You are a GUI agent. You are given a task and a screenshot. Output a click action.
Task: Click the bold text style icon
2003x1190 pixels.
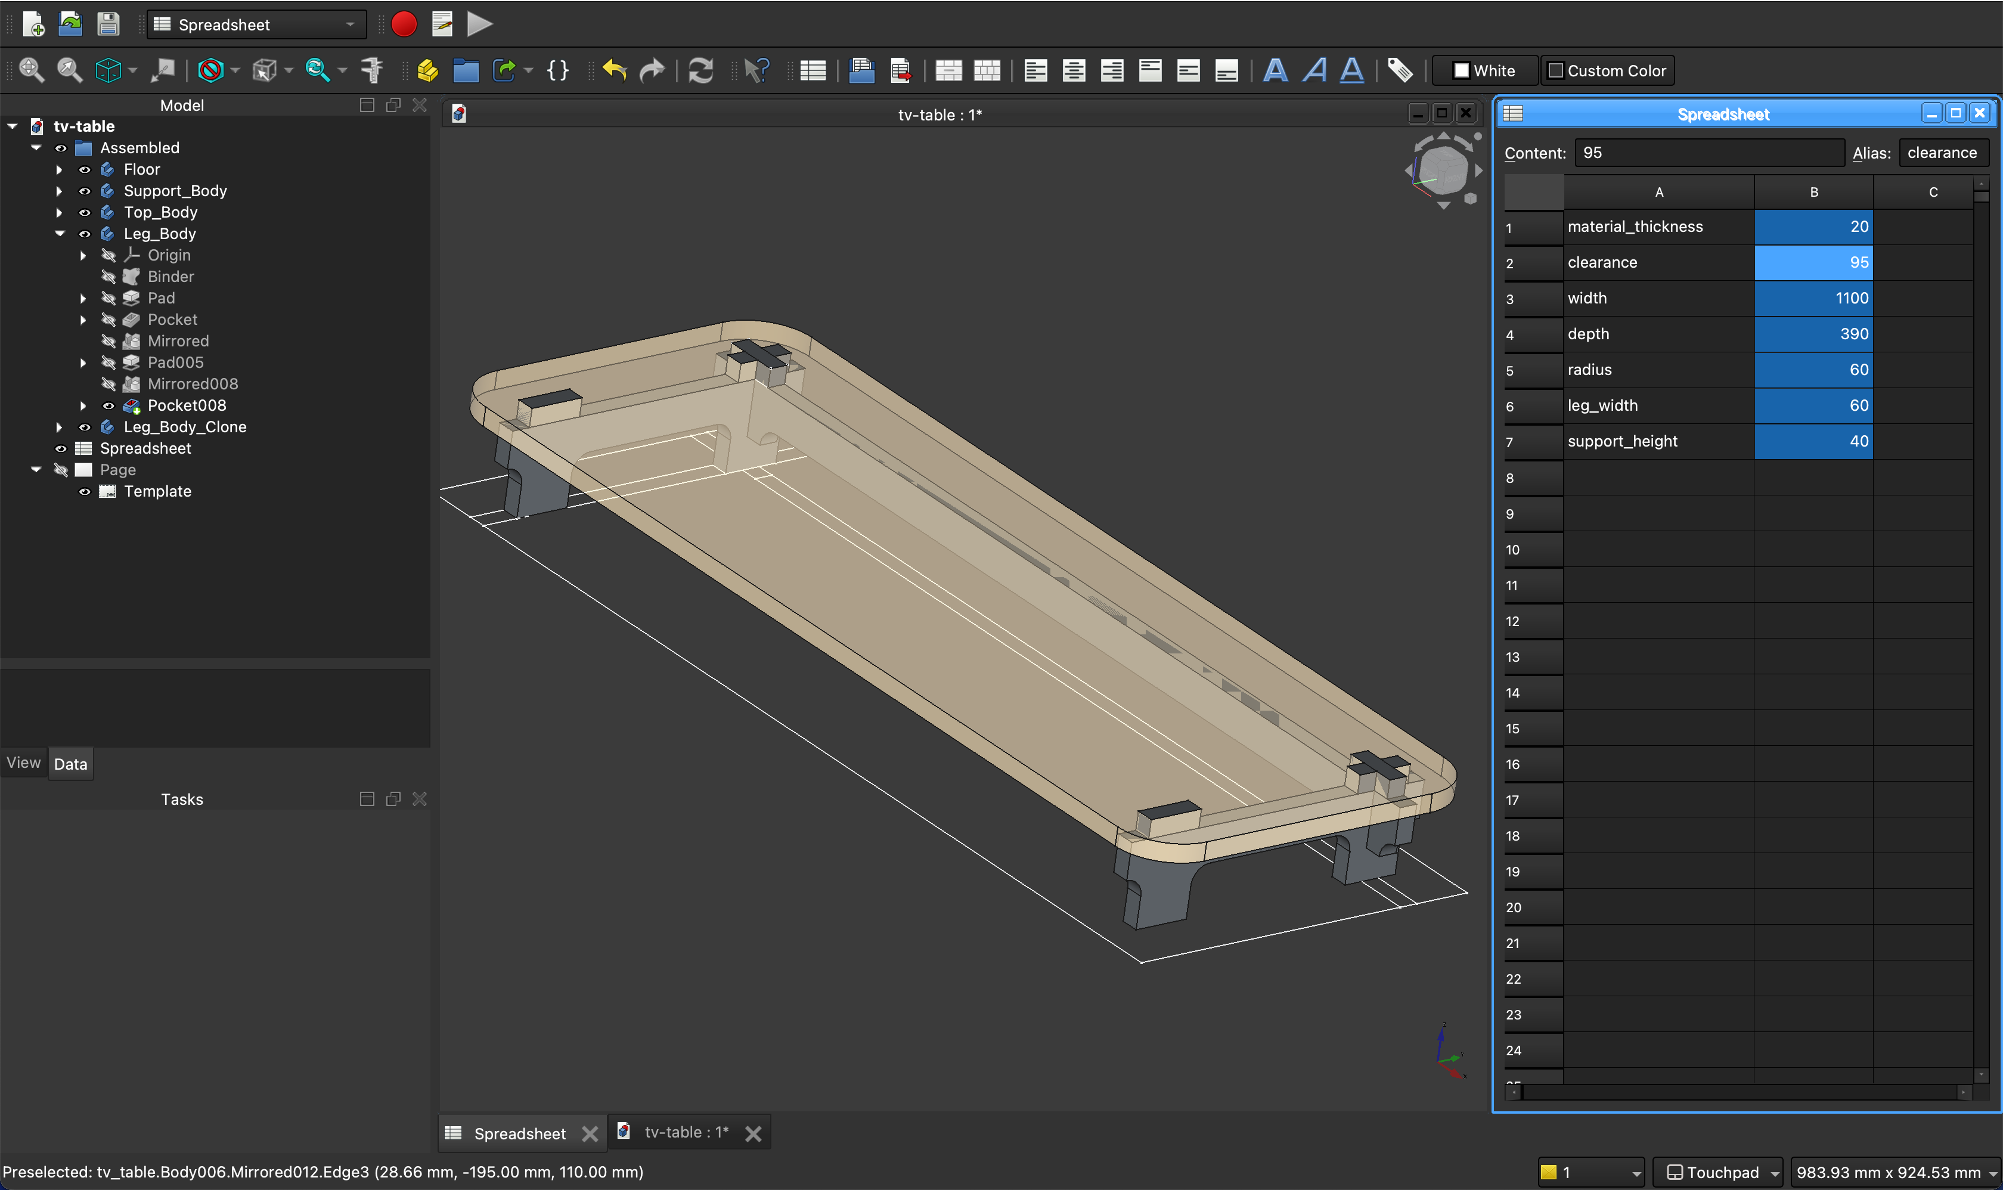(x=1275, y=70)
